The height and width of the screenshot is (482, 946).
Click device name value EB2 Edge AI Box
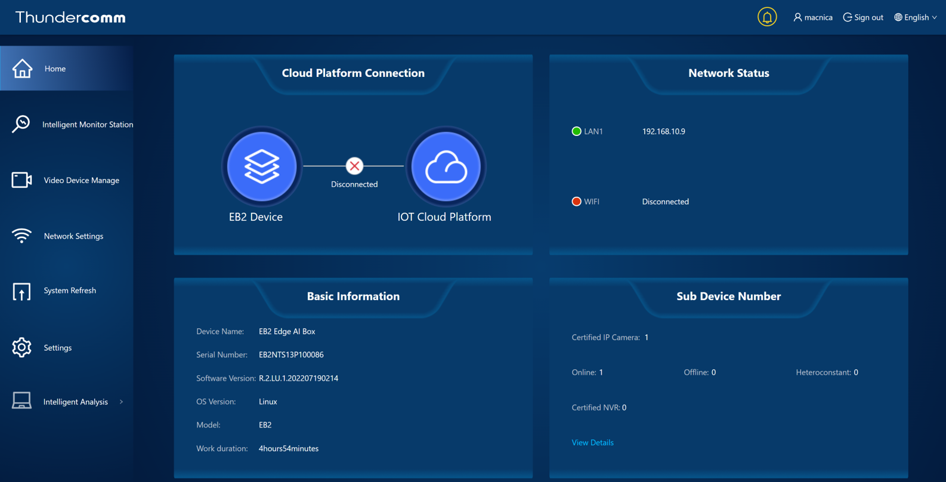(287, 331)
